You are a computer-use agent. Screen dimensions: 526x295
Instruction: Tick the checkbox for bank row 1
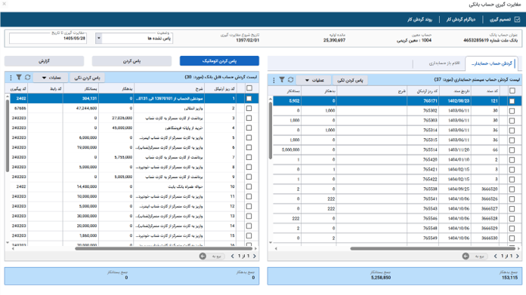pos(249,98)
